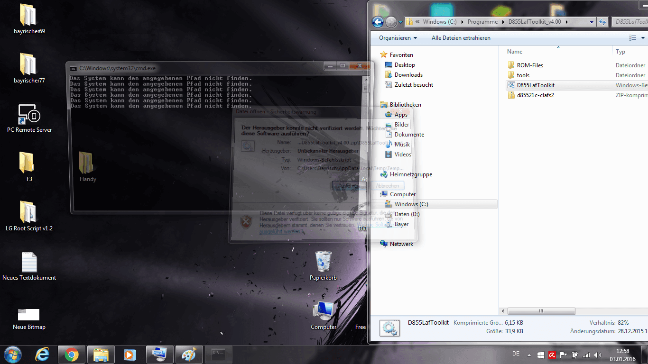Viewport: 648px width, 364px height.
Task: Open the Papierkorb recycle bin
Action: 323,265
